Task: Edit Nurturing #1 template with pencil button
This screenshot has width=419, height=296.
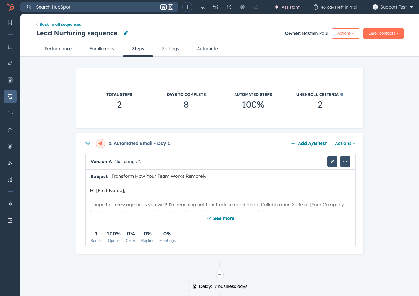Action: pos(332,162)
